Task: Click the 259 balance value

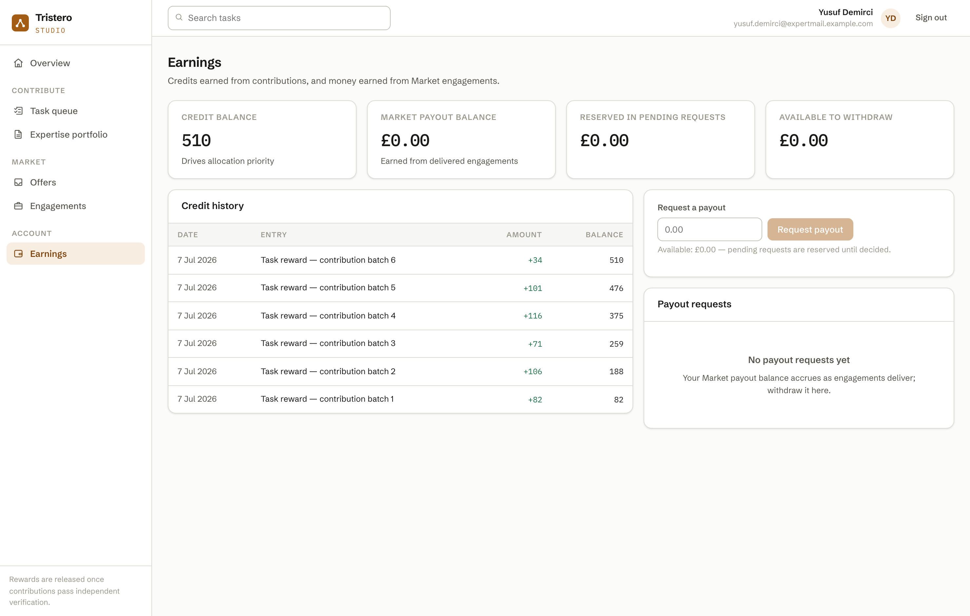Action: (x=616, y=344)
